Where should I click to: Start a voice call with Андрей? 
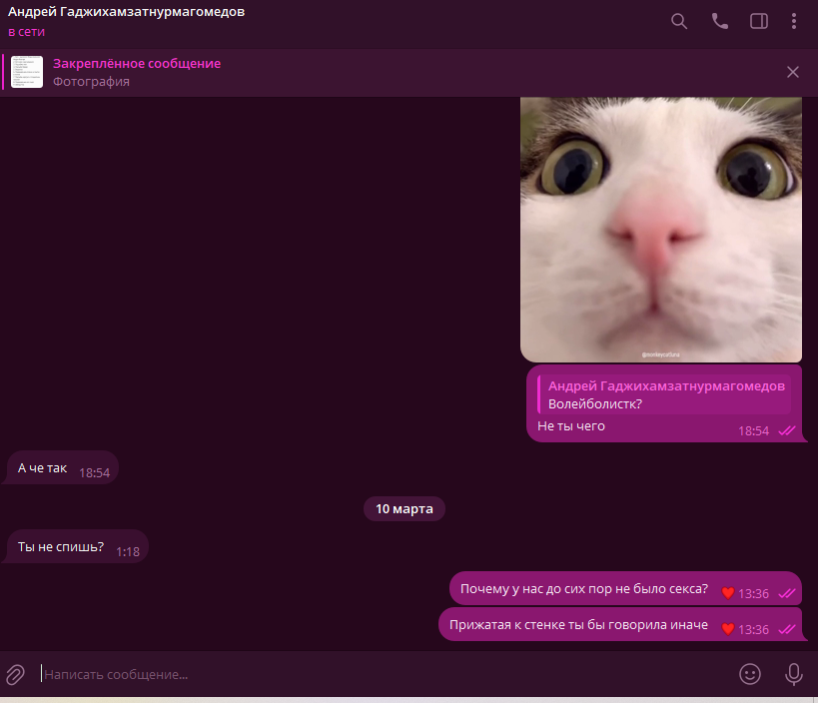point(720,21)
